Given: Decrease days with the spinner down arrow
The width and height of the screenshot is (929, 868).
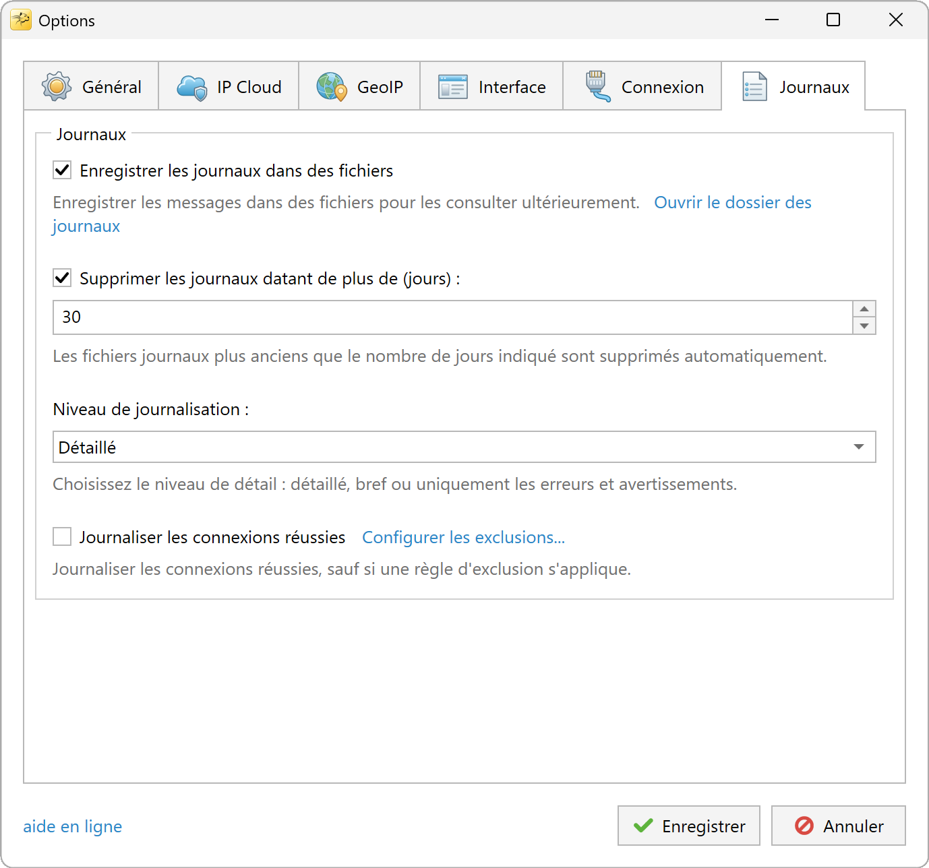Looking at the screenshot, I should point(864,325).
